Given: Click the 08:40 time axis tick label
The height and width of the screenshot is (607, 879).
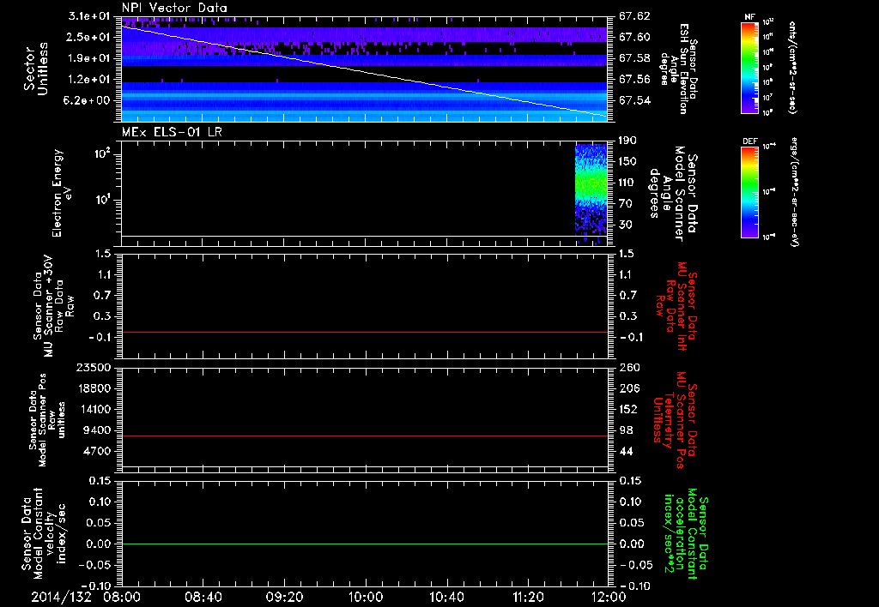Looking at the screenshot, I should click(203, 595).
